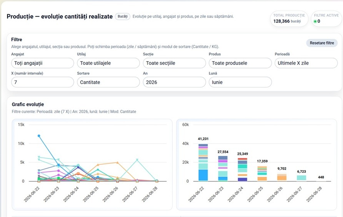343x217 pixels.
Task: Click the Bucăți unit badge
Action: pos(123,17)
